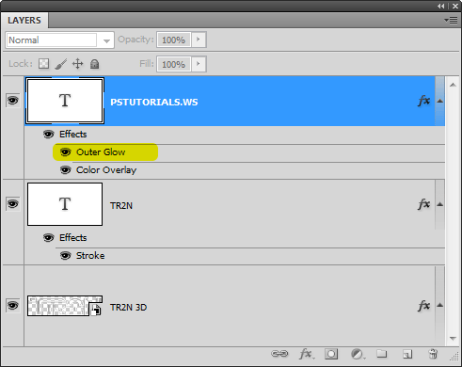
Task: Hide the Outer Glow effect
Action: coord(65,152)
